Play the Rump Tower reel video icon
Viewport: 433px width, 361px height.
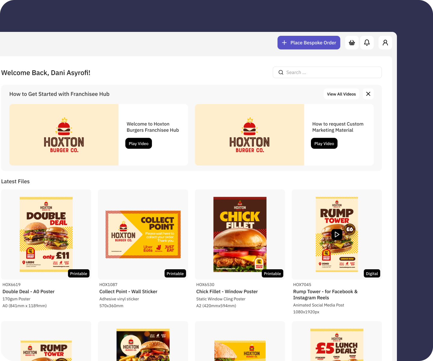coord(337,234)
